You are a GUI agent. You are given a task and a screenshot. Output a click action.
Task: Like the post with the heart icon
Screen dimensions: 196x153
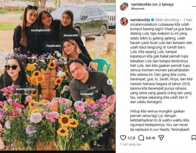pos(123,138)
